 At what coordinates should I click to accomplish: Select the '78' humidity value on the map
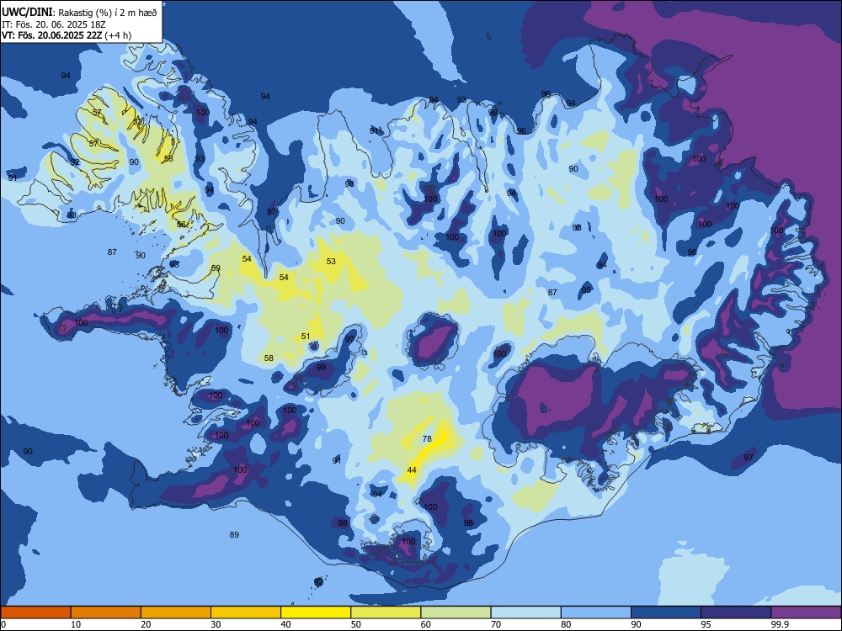click(x=427, y=439)
